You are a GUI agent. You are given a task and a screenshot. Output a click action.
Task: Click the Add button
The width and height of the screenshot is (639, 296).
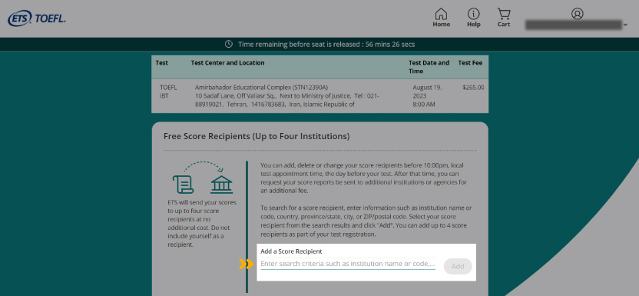click(x=458, y=266)
